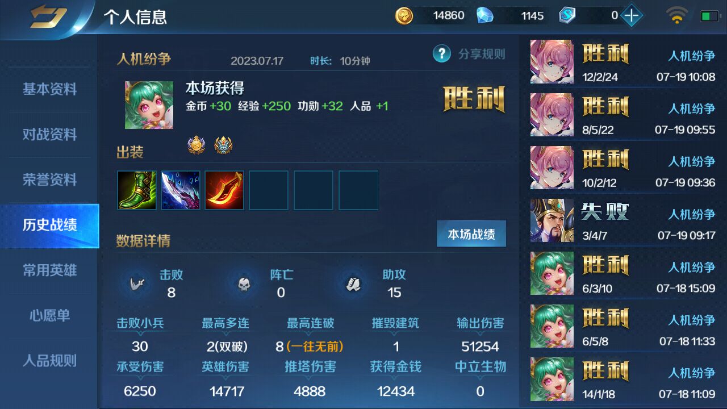Viewport: 727px width, 409px height.
Task: Open the 荣誉资料 tab
Action: coord(49,180)
